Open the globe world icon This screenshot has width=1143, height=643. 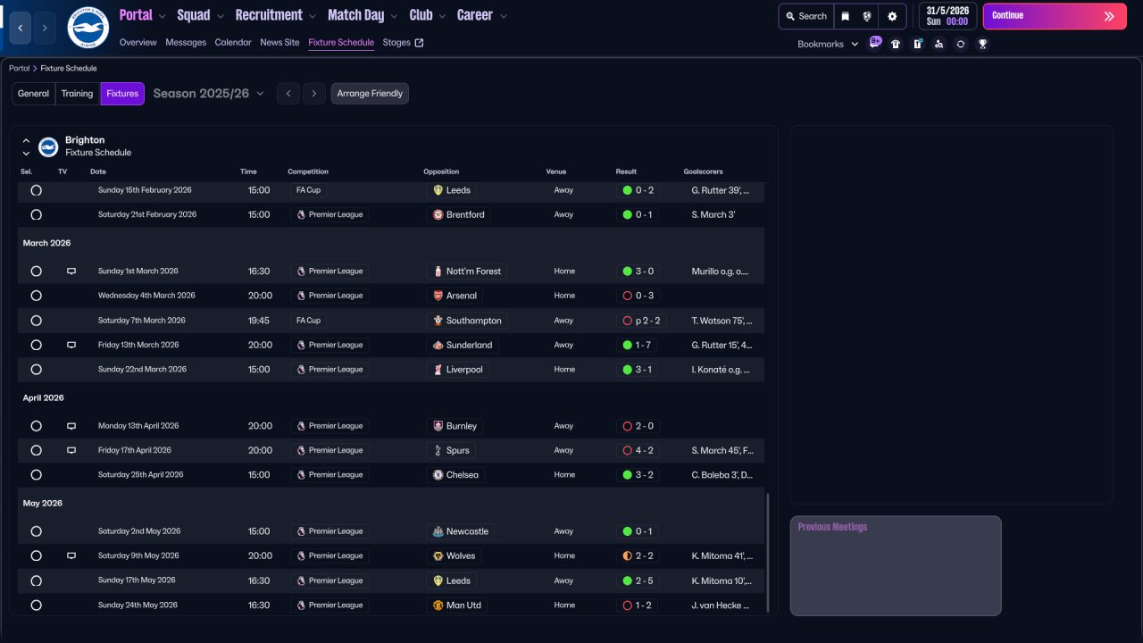867,16
